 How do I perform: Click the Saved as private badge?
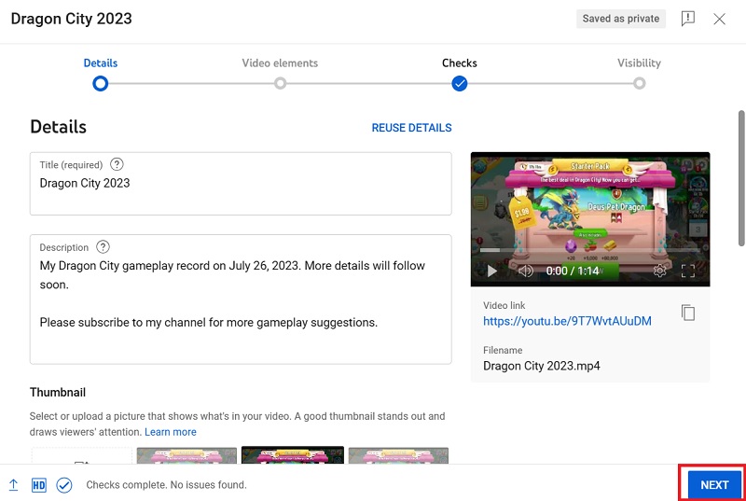coord(621,19)
